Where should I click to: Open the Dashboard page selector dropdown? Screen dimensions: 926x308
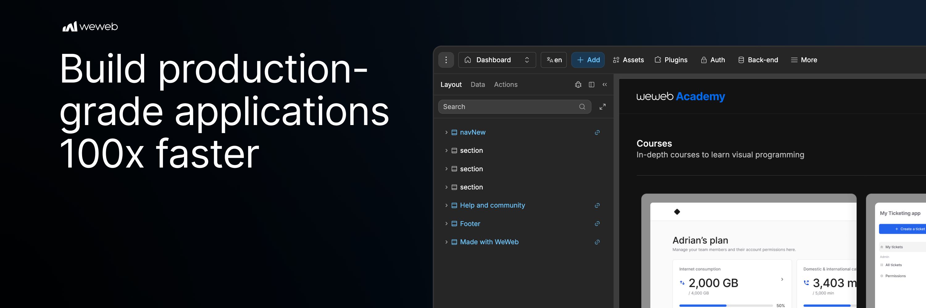pos(497,60)
